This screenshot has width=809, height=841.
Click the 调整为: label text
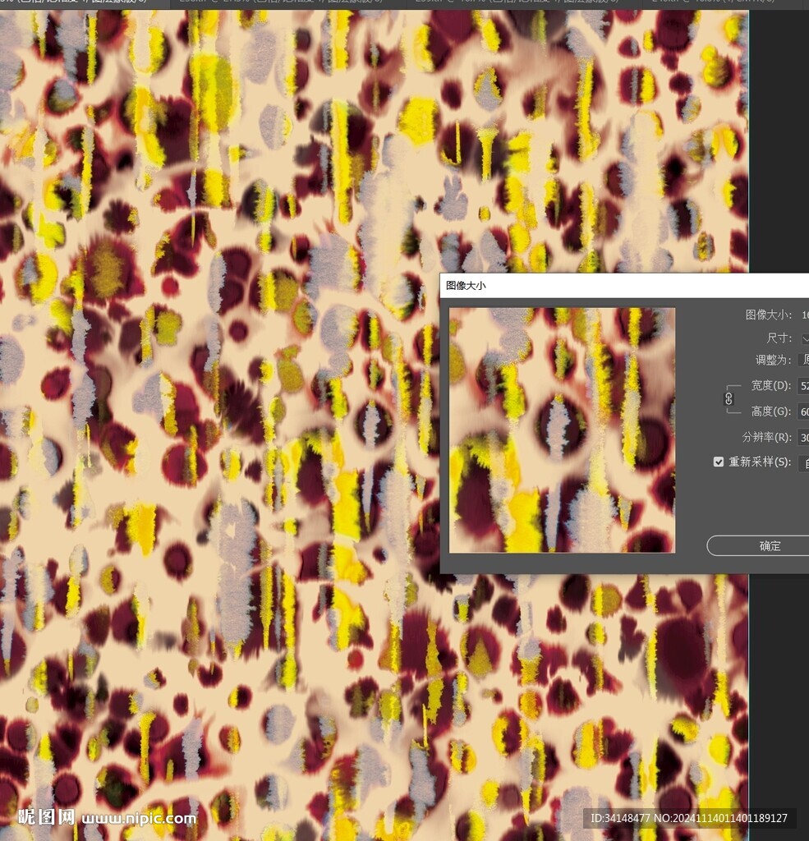[x=773, y=360]
